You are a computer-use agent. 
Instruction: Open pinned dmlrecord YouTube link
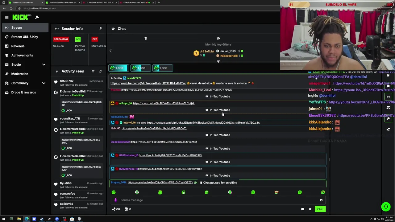click(148, 83)
